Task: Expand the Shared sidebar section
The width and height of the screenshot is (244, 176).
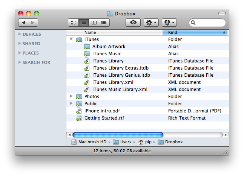Action: click(20, 44)
